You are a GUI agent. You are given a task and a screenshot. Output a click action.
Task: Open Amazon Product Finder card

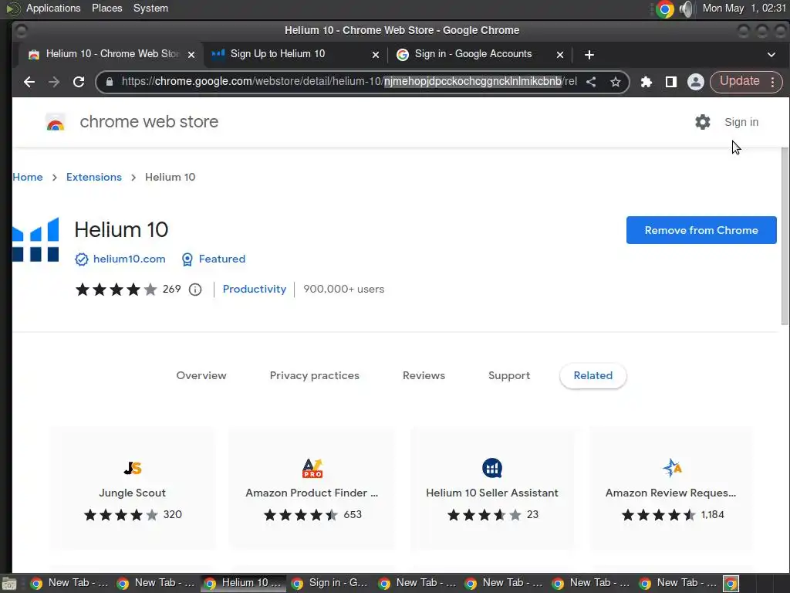(312, 488)
